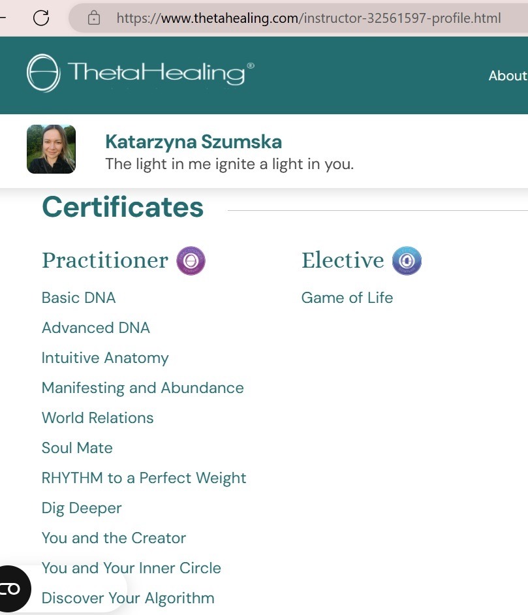Open the Discover Your Algorithm certificate

(127, 598)
